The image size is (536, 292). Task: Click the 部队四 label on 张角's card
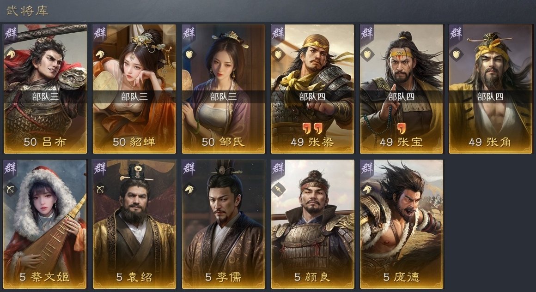490,97
